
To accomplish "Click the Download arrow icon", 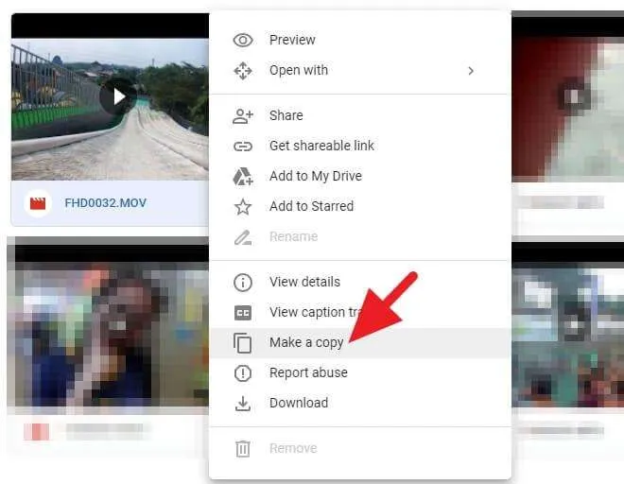I will point(243,404).
